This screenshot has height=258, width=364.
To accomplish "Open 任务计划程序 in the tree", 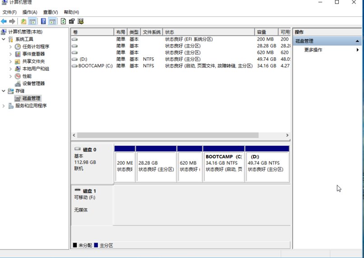I will click(36, 46).
